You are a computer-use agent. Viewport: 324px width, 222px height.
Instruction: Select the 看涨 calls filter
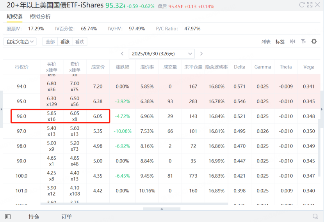click(x=65, y=42)
